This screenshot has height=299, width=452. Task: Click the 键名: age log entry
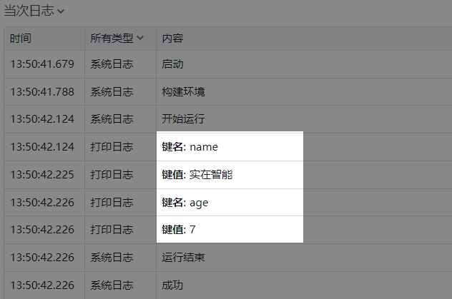coord(185,203)
